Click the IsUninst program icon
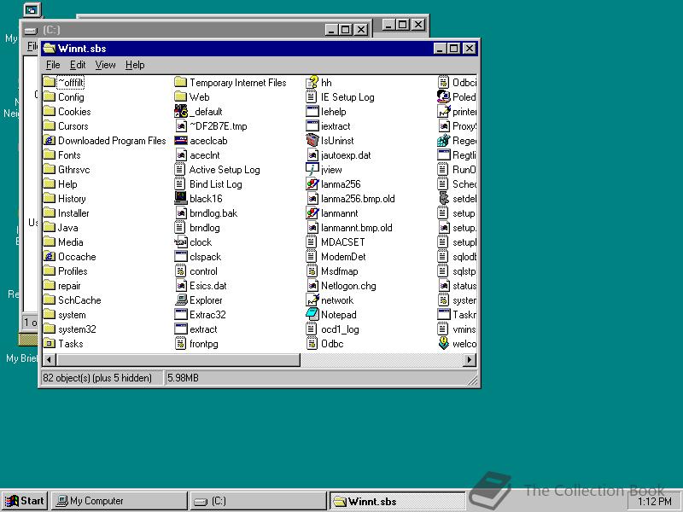The width and height of the screenshot is (683, 512). click(312, 141)
